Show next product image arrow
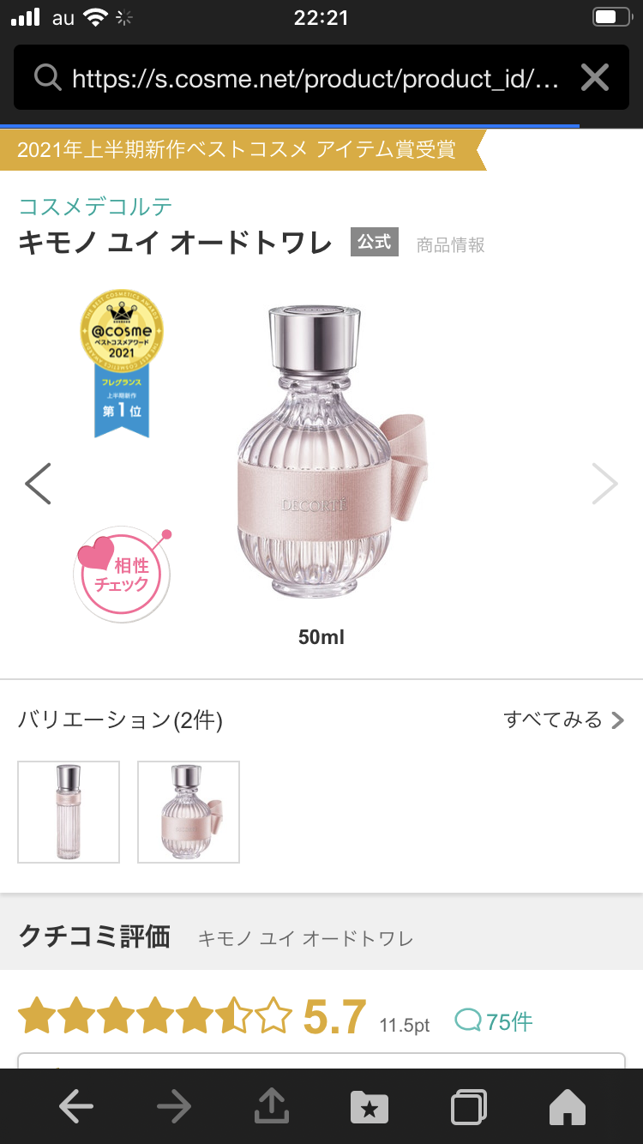This screenshot has width=643, height=1144. pos(605,484)
